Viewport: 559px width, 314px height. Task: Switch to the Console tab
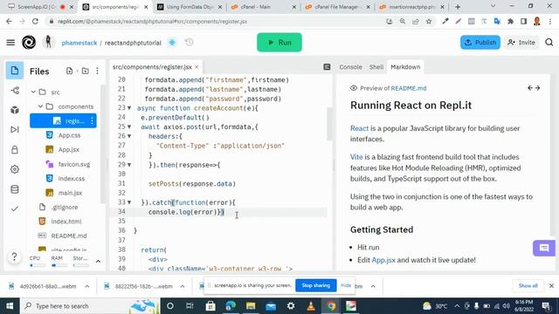350,67
